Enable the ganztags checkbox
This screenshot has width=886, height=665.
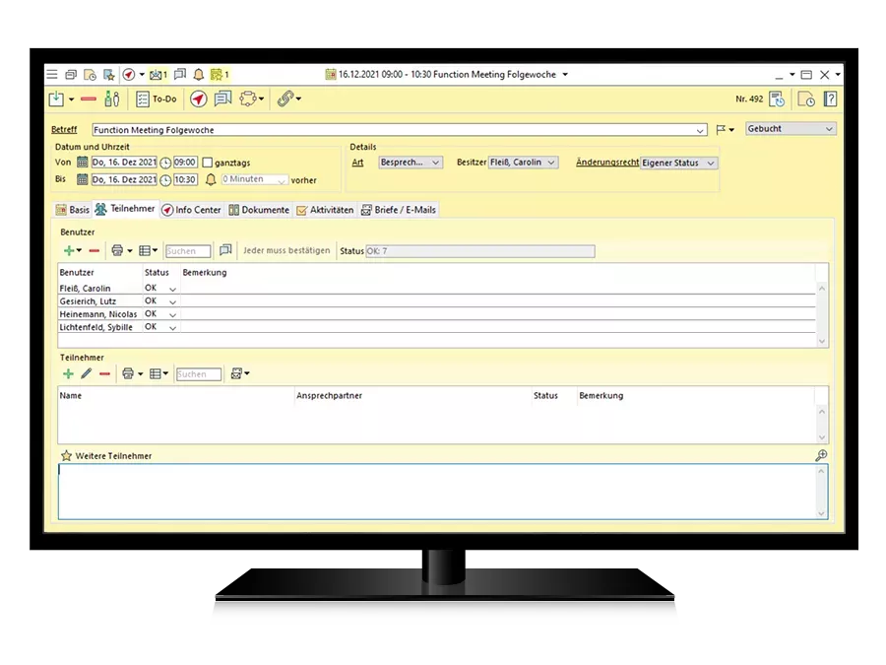pyautogui.click(x=207, y=163)
